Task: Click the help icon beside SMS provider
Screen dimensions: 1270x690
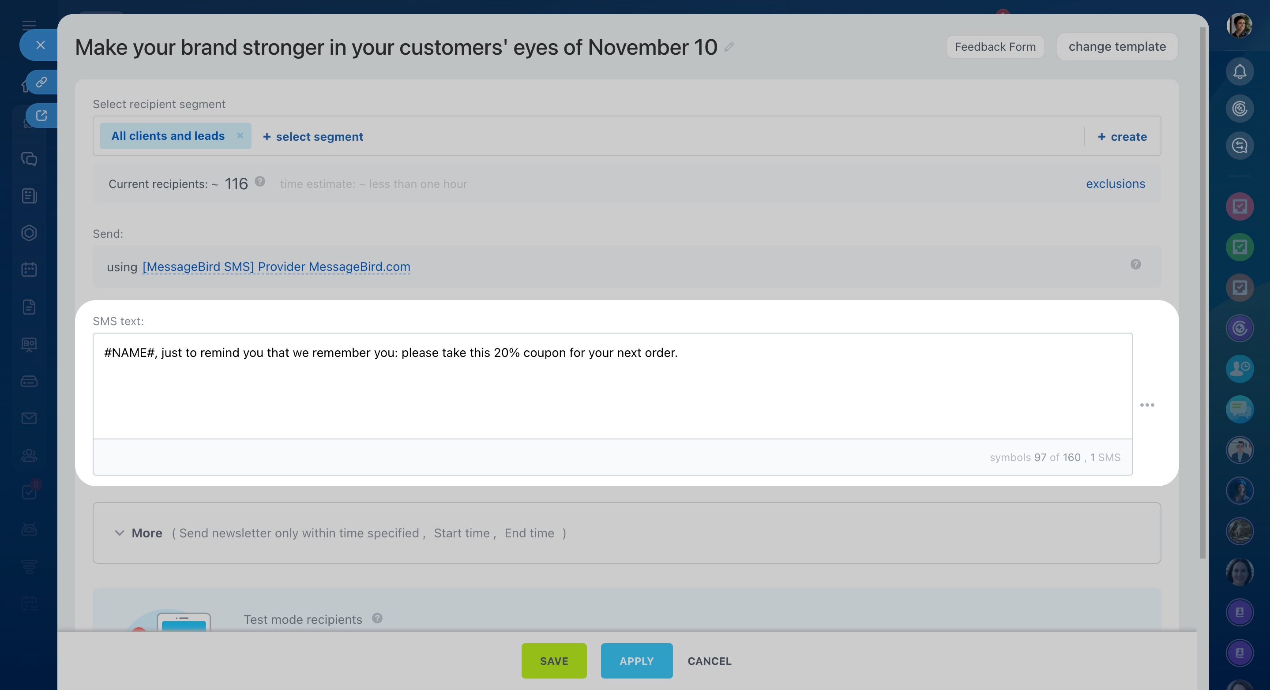Action: pyautogui.click(x=1135, y=265)
